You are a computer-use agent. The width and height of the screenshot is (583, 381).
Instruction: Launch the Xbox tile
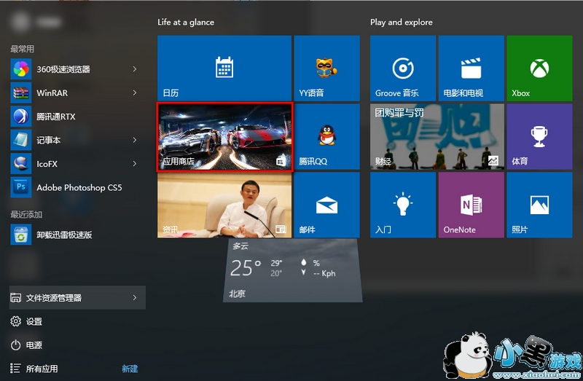point(539,68)
